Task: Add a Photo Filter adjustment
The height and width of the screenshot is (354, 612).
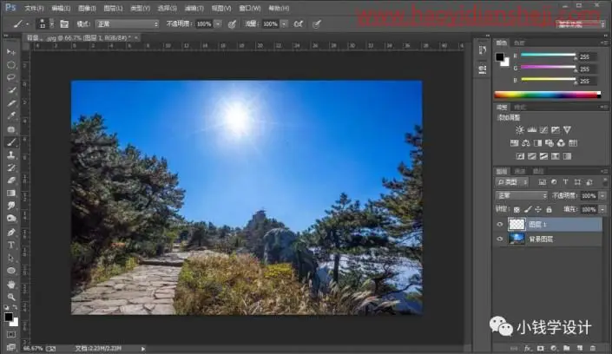Action: [549, 143]
